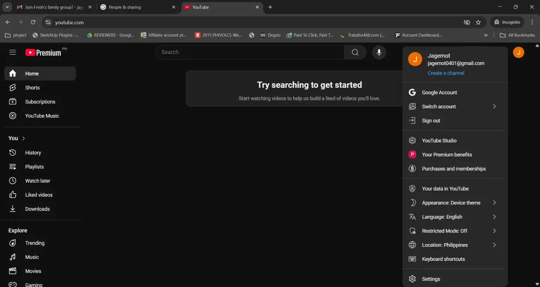Close the YouTube browser tab
The width and height of the screenshot is (540, 287).
coord(257,7)
